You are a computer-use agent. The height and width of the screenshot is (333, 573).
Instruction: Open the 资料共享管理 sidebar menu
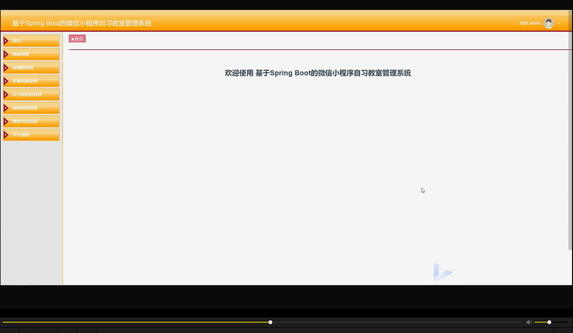point(31,121)
